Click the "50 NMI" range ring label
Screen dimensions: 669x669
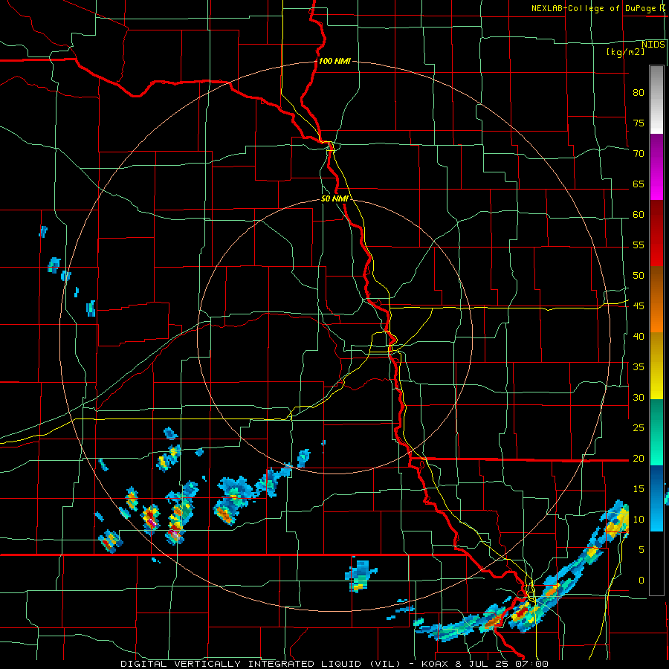pyautogui.click(x=334, y=198)
